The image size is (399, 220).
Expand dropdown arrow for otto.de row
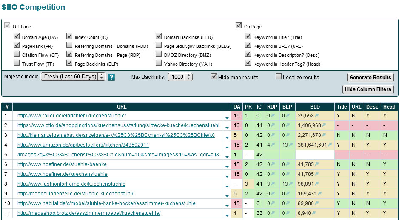(x=227, y=128)
